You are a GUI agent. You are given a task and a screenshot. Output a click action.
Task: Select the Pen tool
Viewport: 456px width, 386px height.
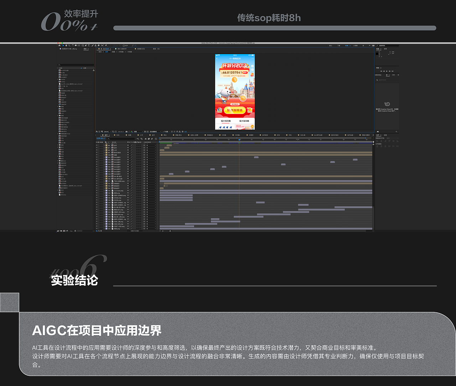click(x=86, y=46)
